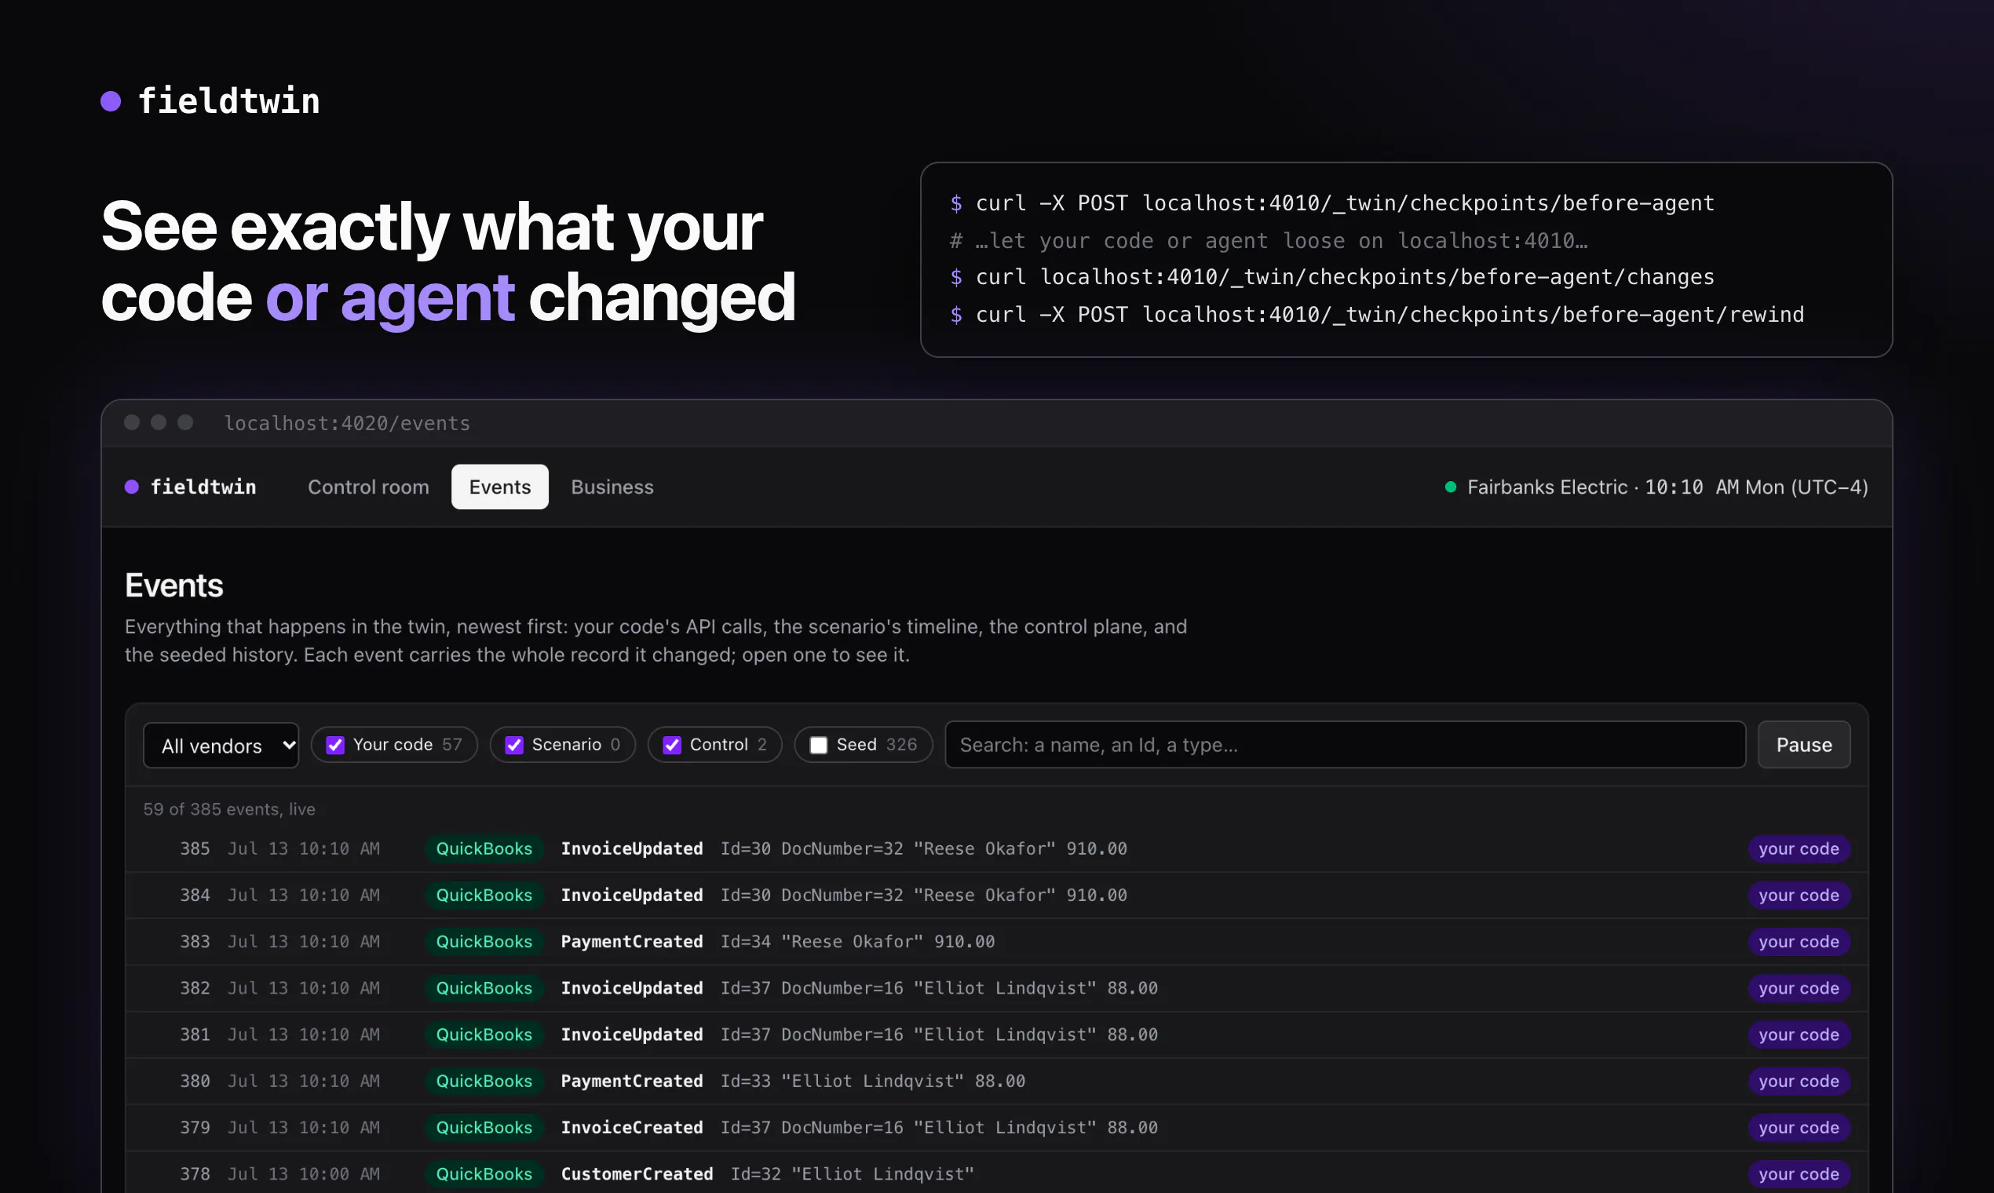Open event 379 InvoiceCreated row
Viewport: 1994px width, 1193px height.
pos(997,1128)
